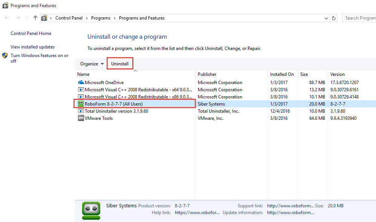Click version 17.3.6720.1207 cell
The image size is (376, 222).
coord(344,82)
